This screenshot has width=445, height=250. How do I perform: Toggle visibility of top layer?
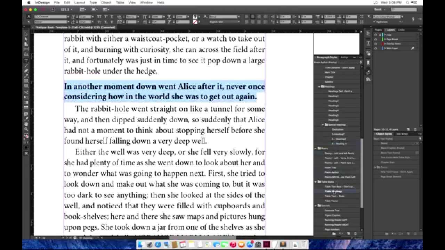point(376,35)
